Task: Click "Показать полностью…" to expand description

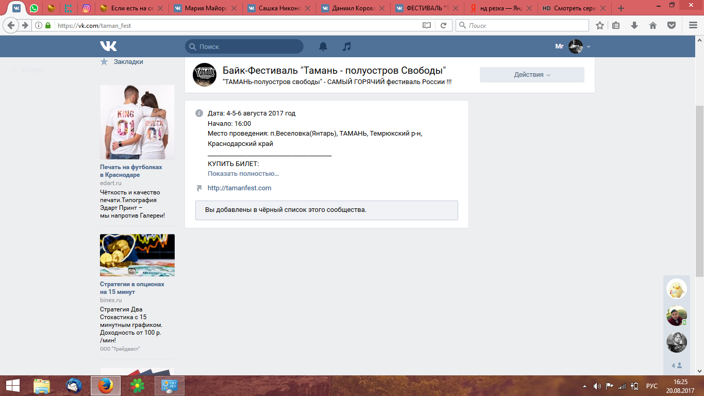Action: (x=243, y=174)
